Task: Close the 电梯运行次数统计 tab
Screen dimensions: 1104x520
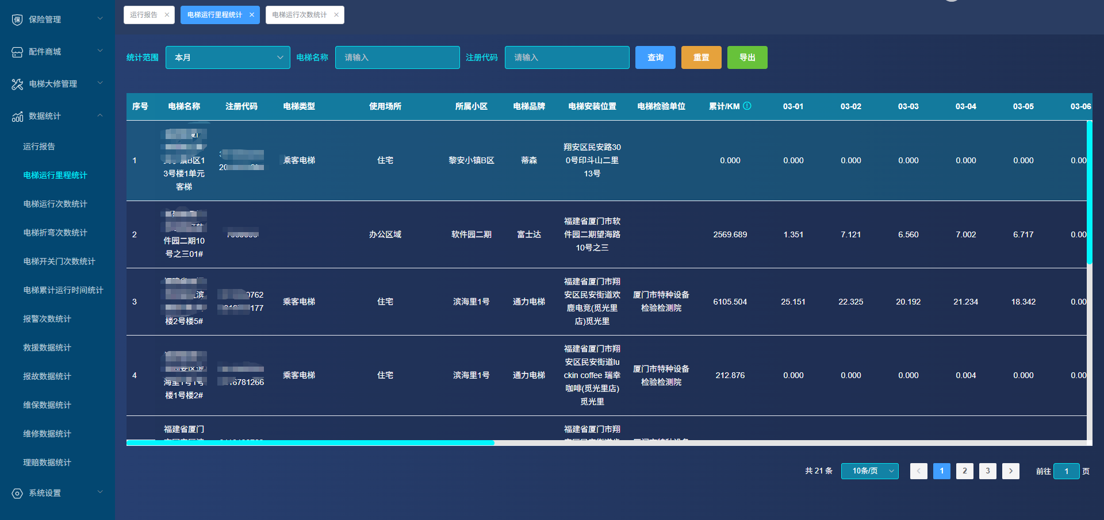Action: (336, 15)
